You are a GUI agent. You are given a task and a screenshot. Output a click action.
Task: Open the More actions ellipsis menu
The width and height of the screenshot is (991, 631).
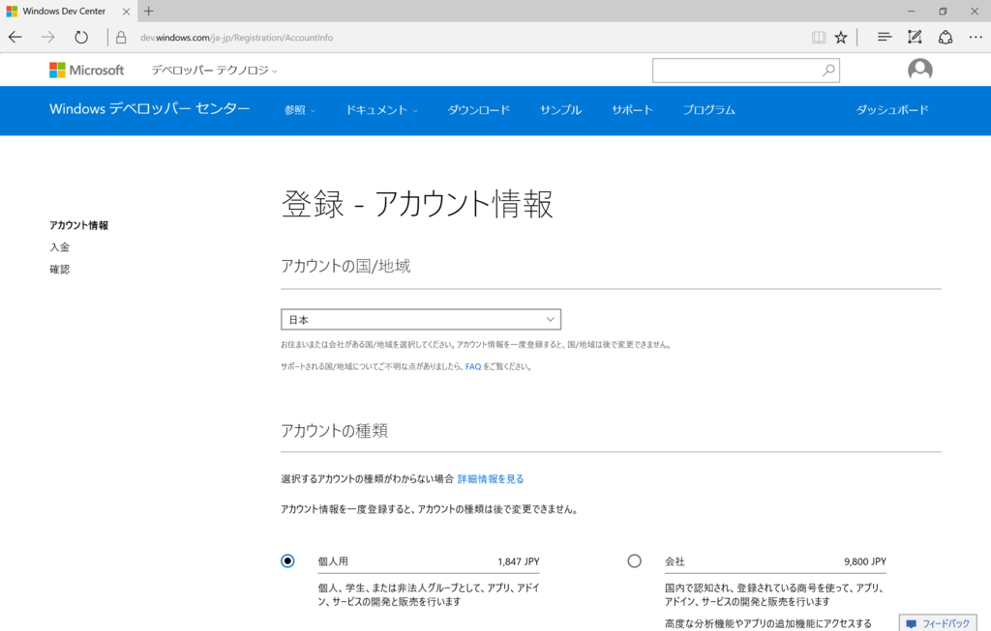coord(976,38)
